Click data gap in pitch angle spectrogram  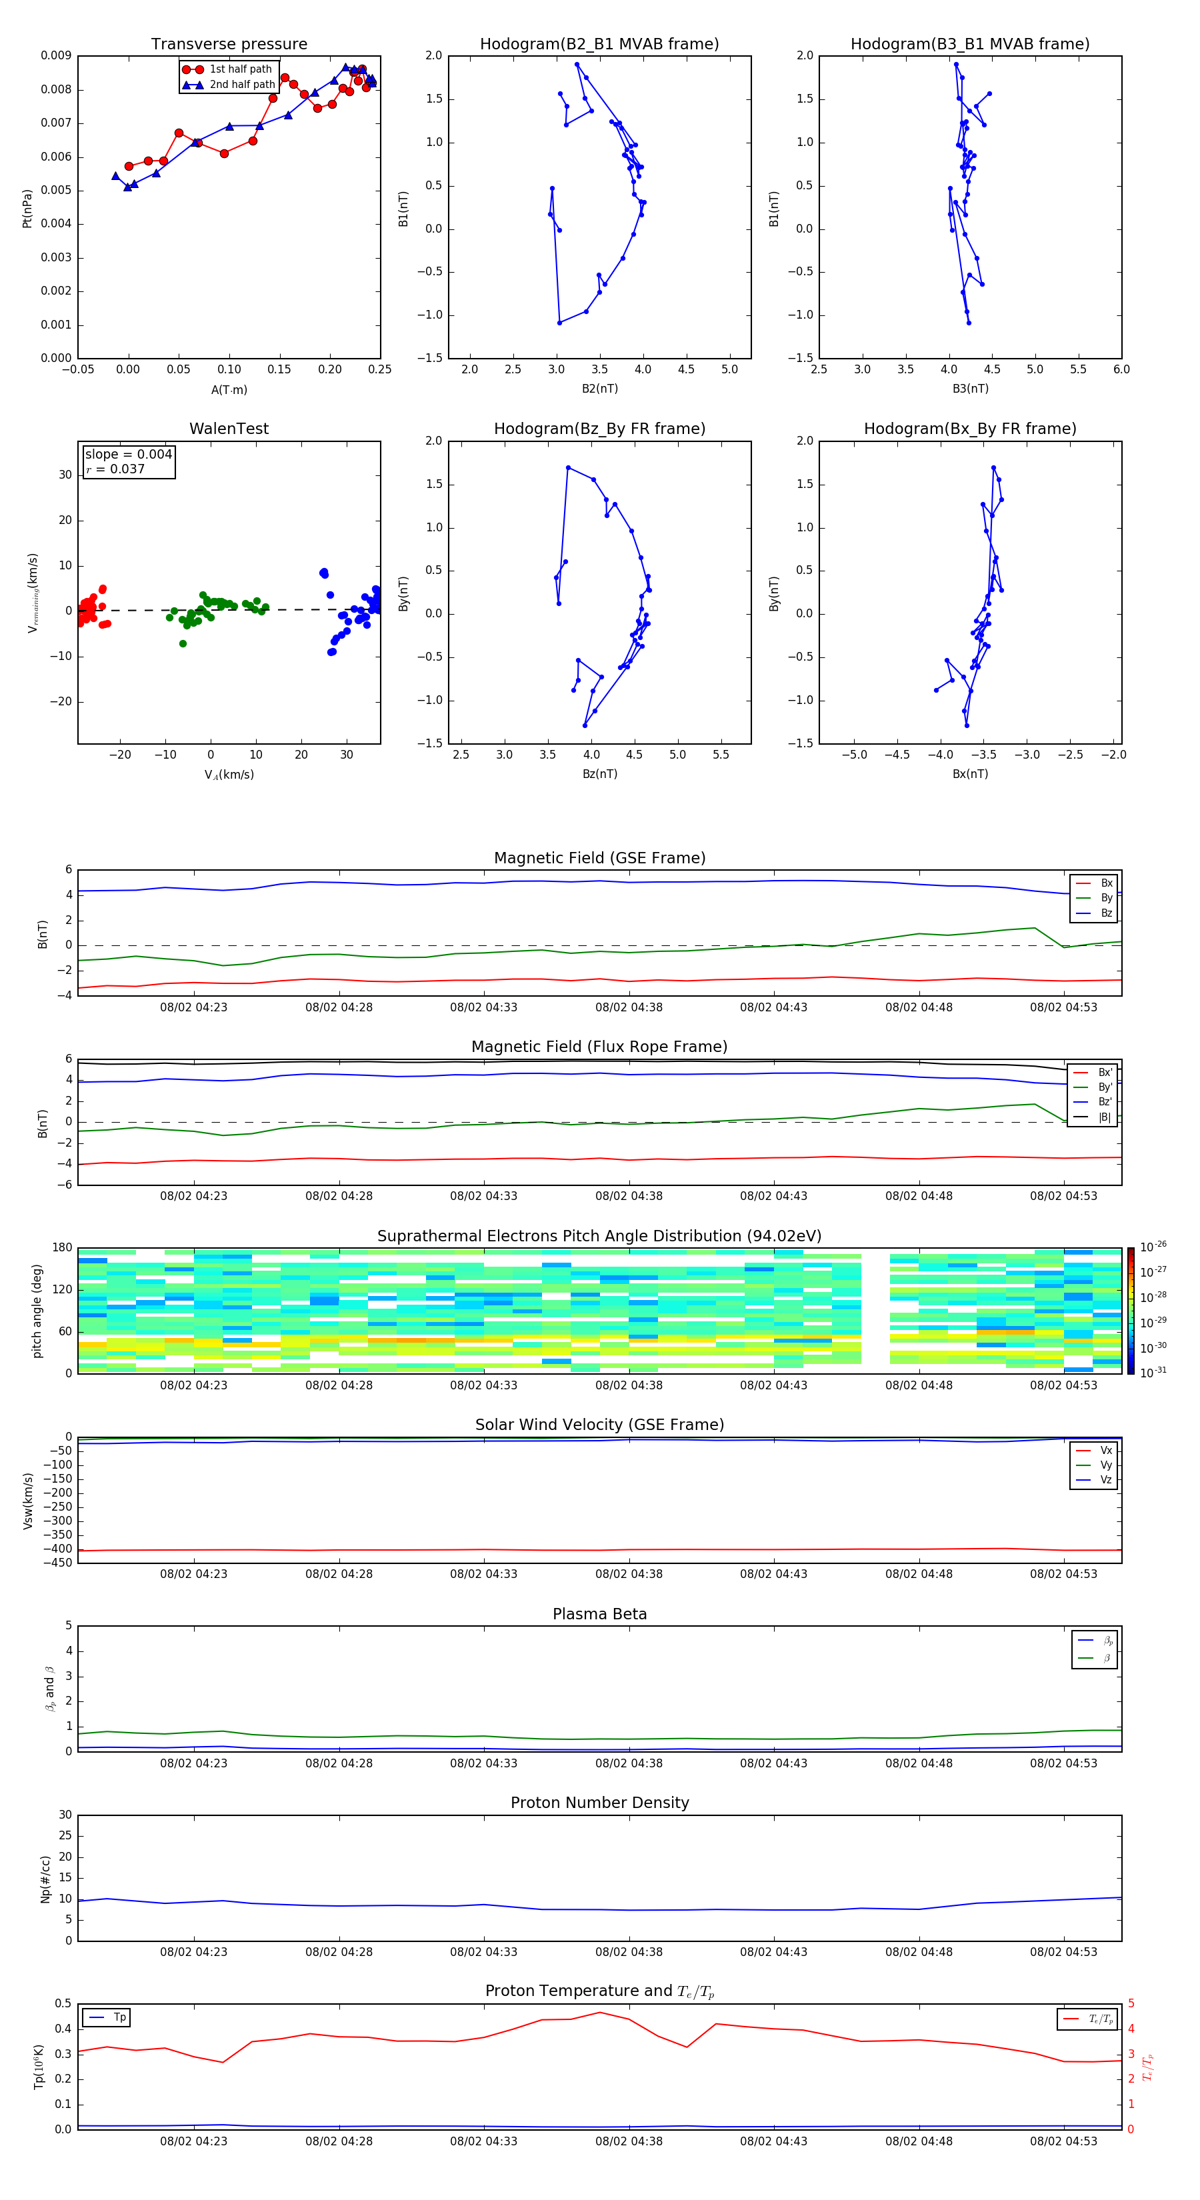875,1311
